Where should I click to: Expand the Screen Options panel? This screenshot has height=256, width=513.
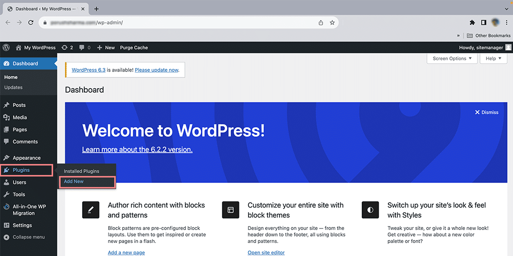coord(452,58)
